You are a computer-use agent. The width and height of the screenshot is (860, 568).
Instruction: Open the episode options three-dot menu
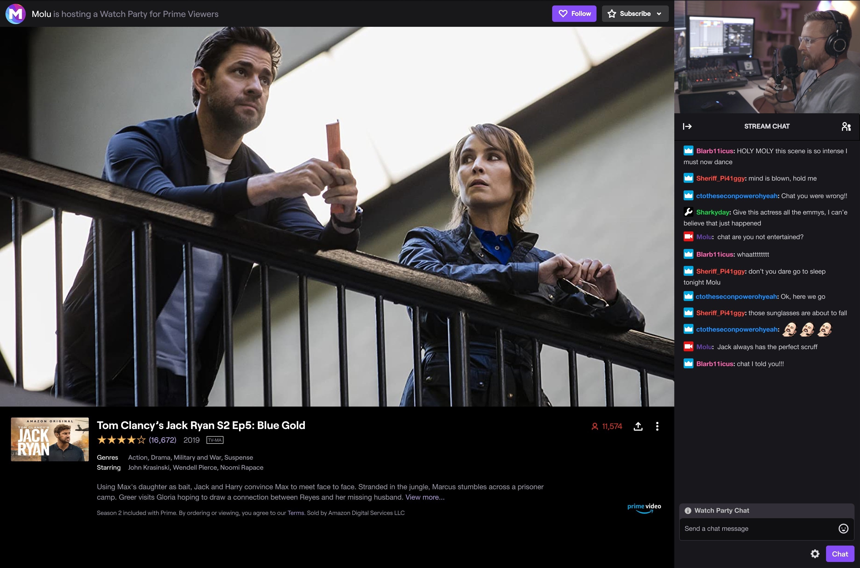[658, 426]
